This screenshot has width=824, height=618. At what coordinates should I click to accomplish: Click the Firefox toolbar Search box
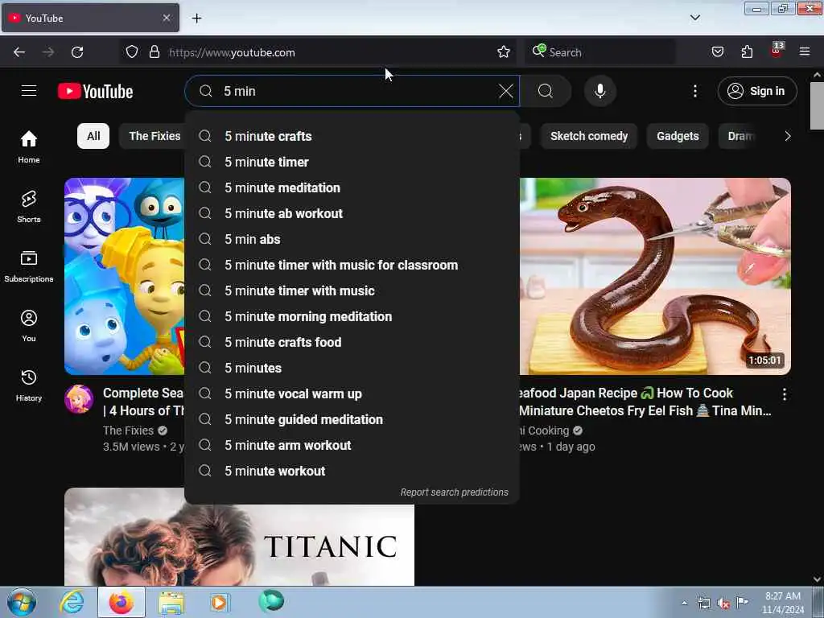click(x=599, y=52)
